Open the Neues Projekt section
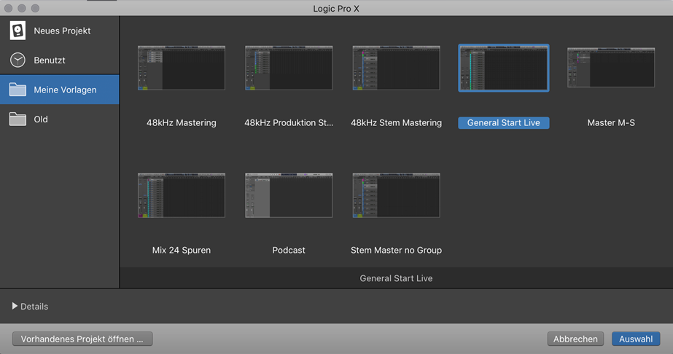 [x=60, y=31]
